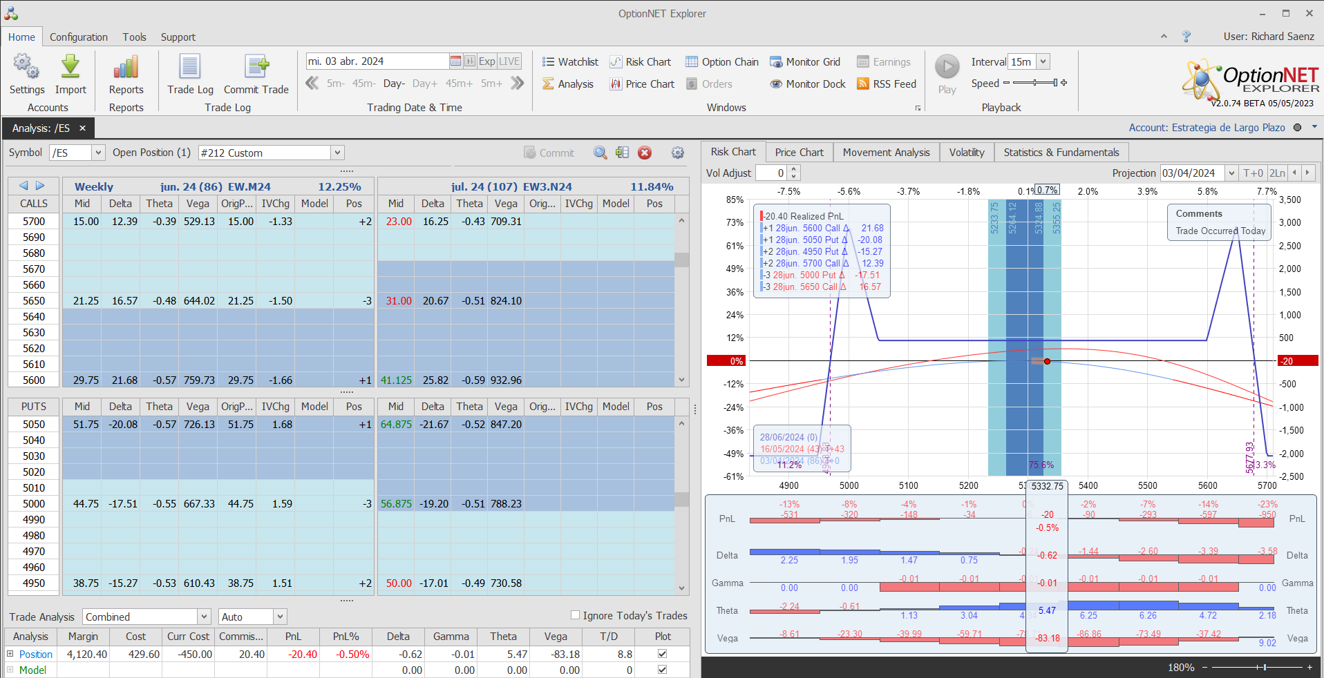The height and width of the screenshot is (678, 1324).
Task: Jump forward with the double right arrow
Action: click(x=517, y=84)
